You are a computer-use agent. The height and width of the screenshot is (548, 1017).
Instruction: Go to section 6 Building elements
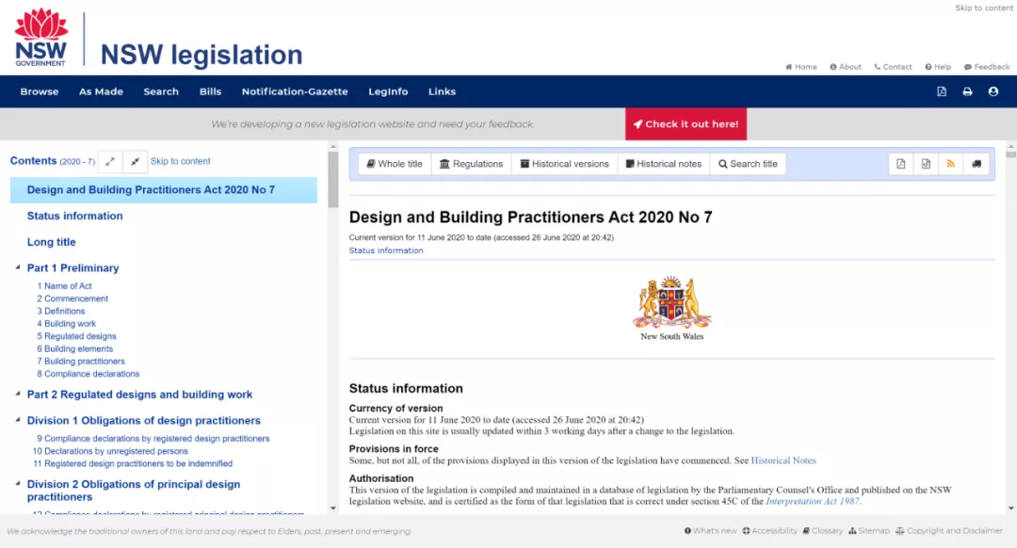tap(74, 349)
